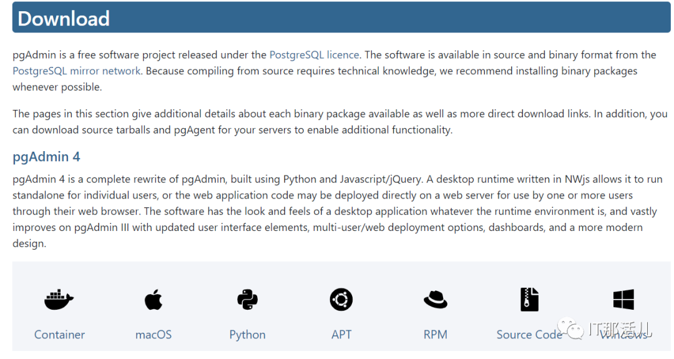Click the Docker whale Container icon
674x359 pixels.
[59, 300]
